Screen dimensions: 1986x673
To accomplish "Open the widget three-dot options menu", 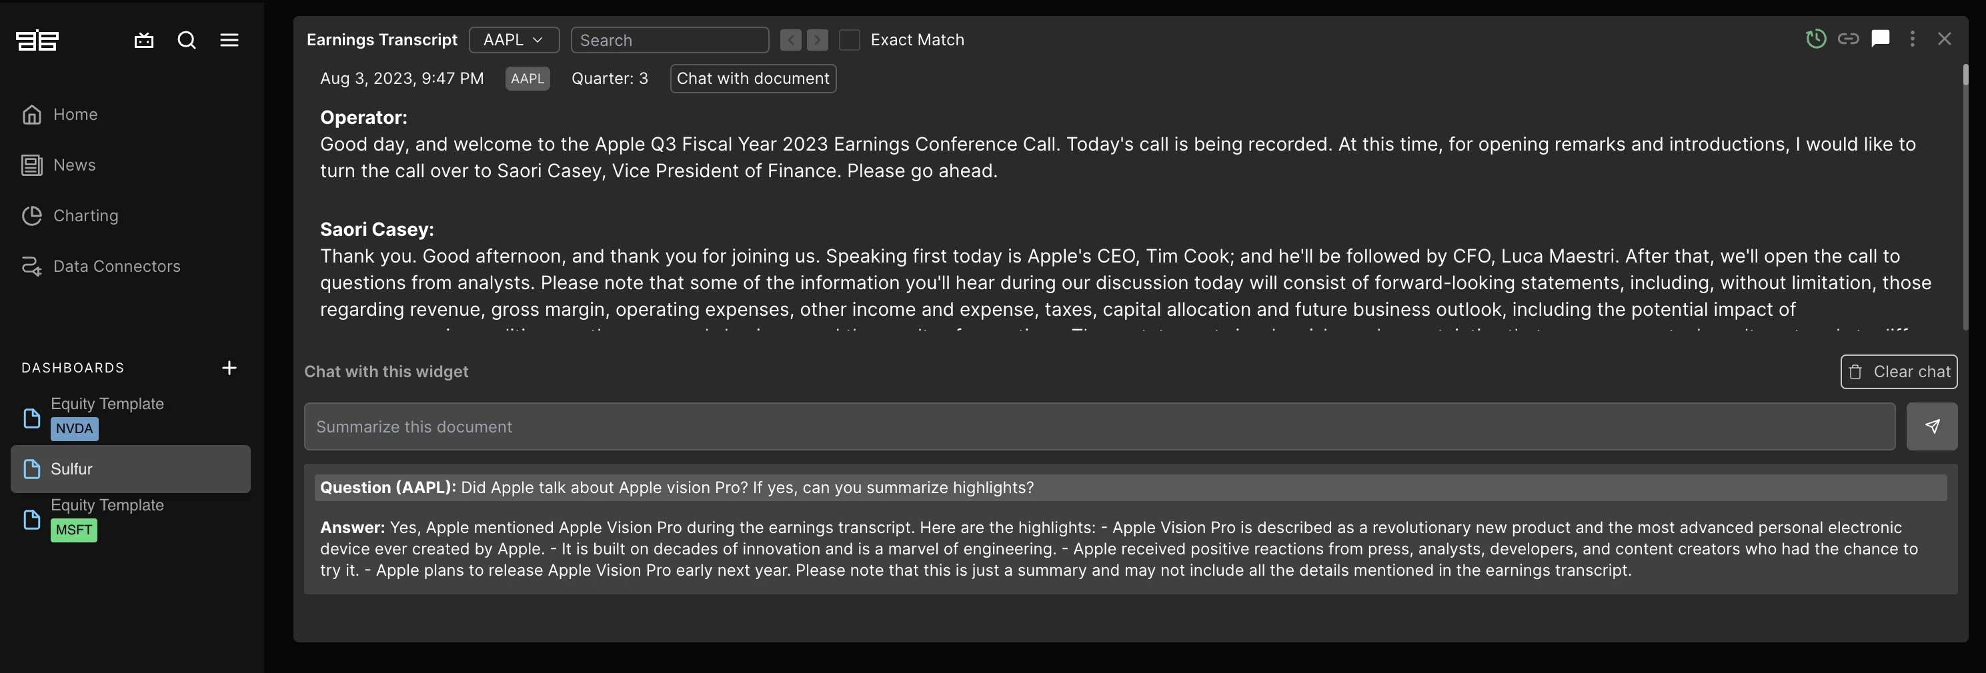I will pos(1912,39).
